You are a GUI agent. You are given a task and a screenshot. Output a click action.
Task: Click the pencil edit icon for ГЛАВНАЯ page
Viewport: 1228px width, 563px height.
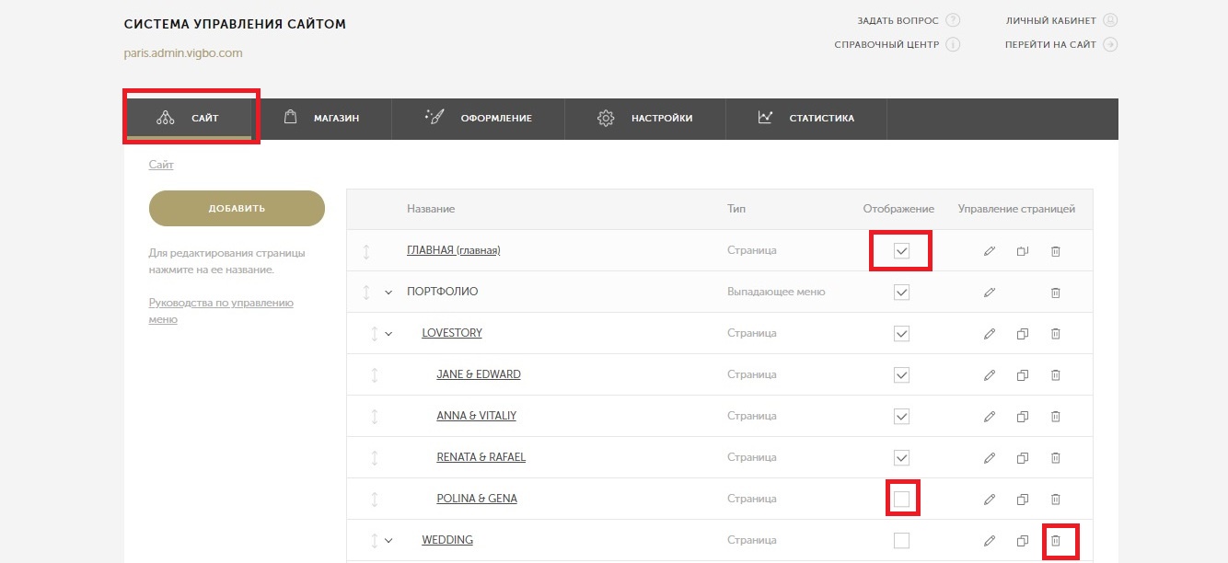(x=990, y=251)
